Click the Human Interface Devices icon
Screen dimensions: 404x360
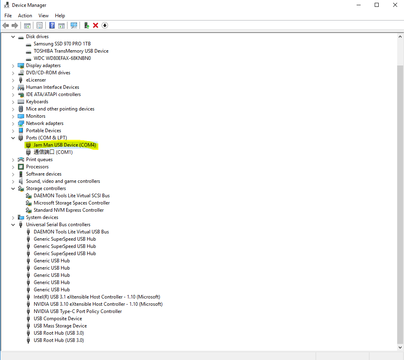coord(21,87)
